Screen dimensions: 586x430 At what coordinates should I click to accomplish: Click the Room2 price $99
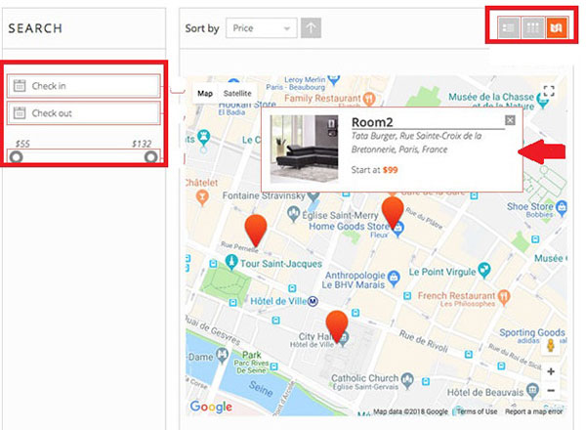point(390,170)
